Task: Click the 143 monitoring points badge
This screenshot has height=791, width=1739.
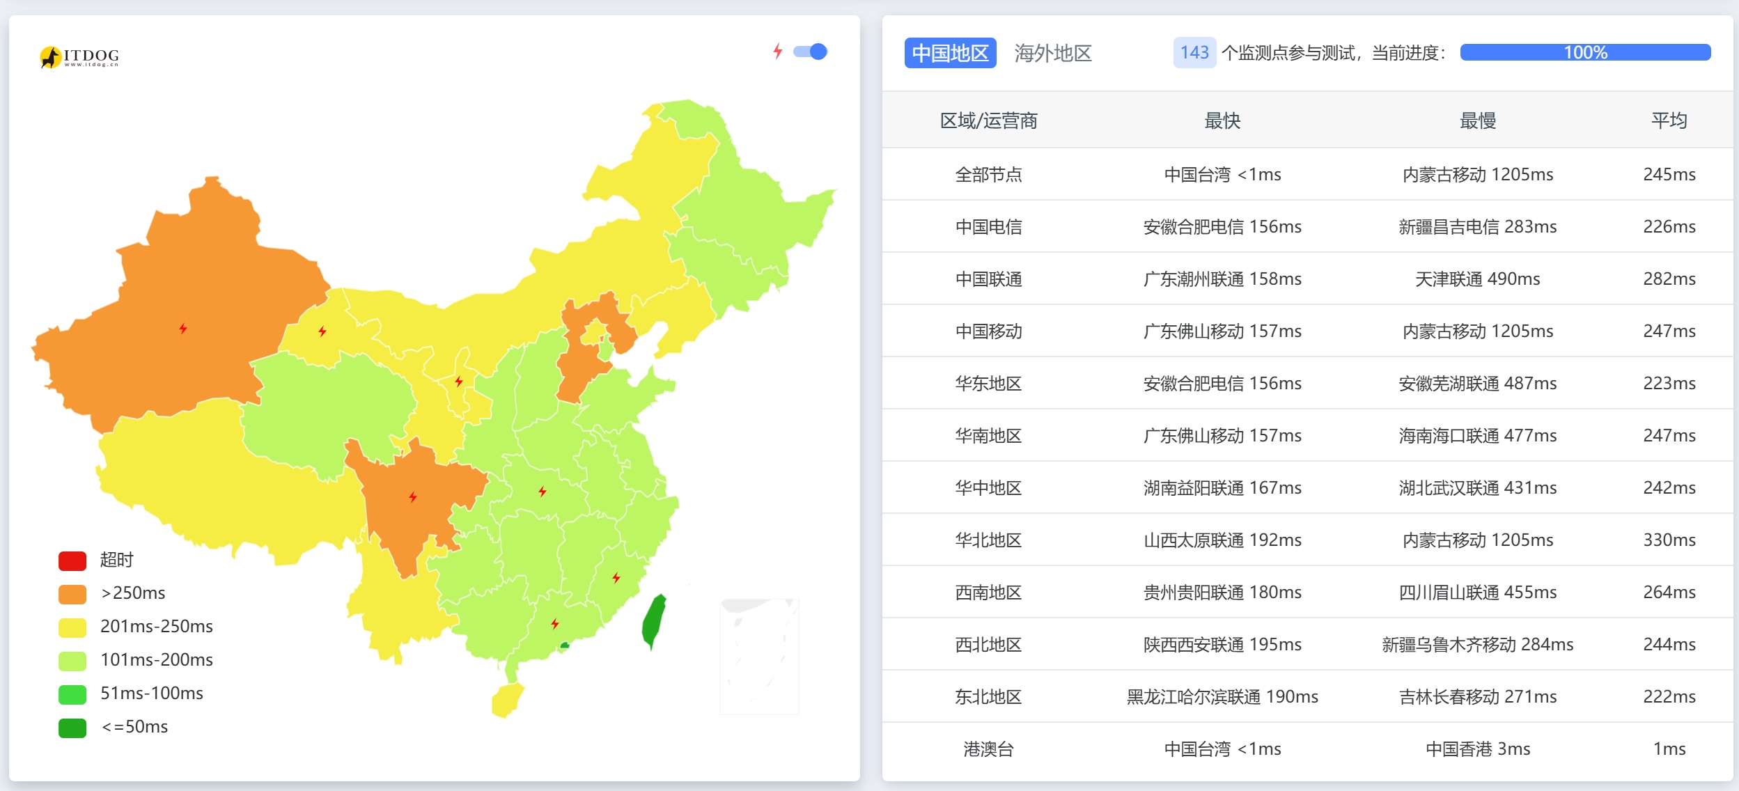Action: pyautogui.click(x=1194, y=52)
